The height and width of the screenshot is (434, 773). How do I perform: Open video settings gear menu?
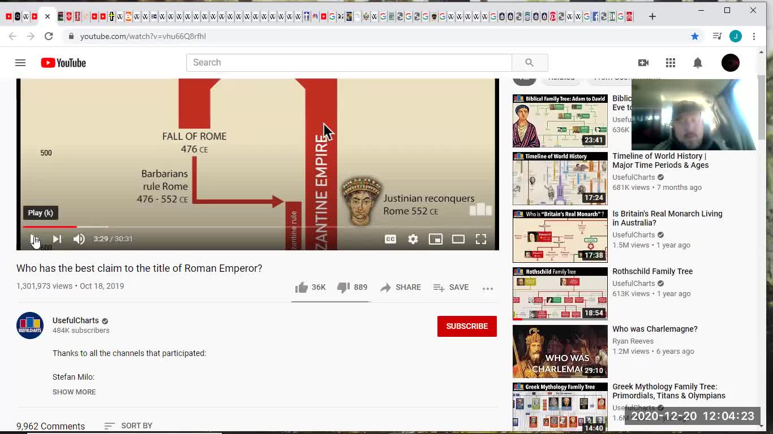pyautogui.click(x=413, y=239)
